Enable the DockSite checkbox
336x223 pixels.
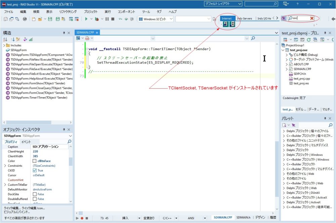click(x=35, y=194)
